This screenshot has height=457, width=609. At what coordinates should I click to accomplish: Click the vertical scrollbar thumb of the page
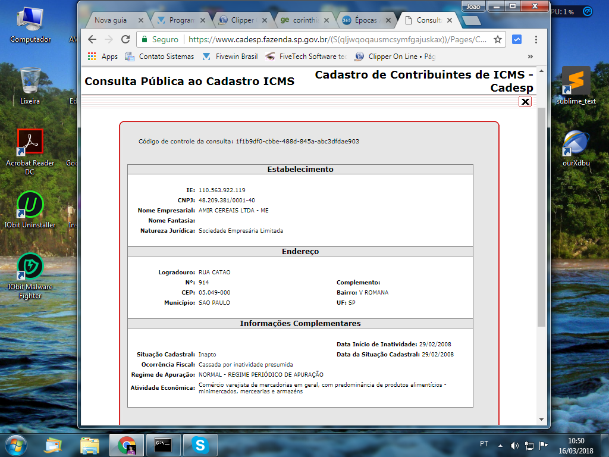[541, 217]
